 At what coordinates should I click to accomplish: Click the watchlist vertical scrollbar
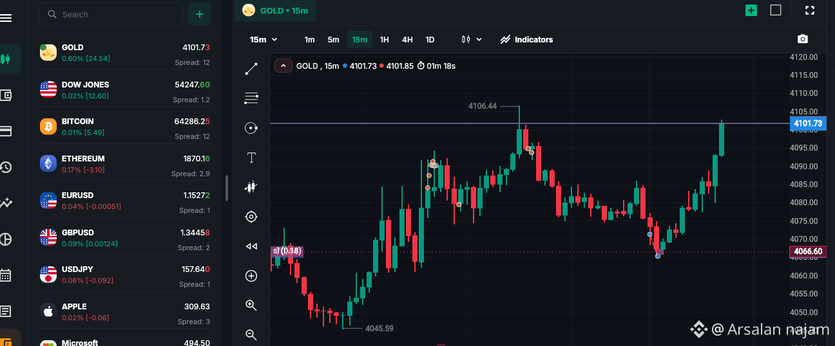coord(226,188)
